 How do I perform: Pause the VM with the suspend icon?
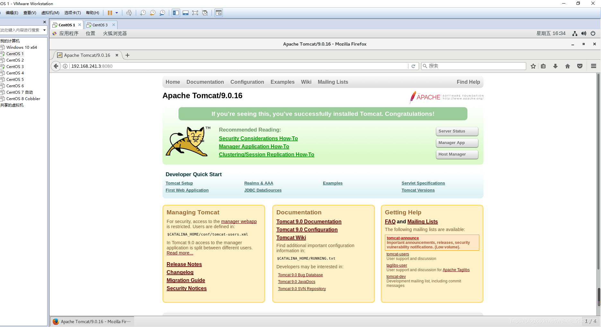coord(110,13)
